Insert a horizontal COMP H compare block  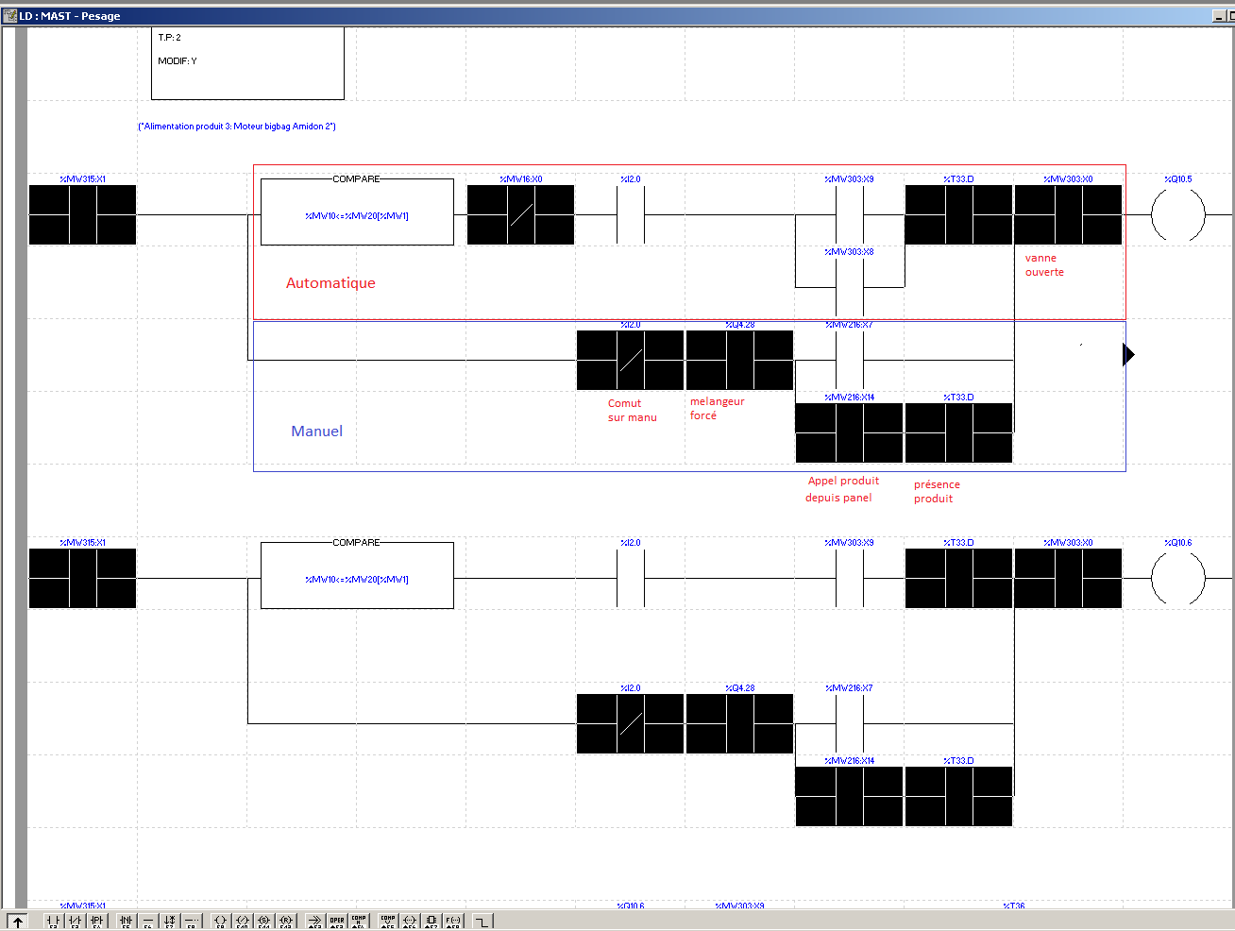coord(358,921)
